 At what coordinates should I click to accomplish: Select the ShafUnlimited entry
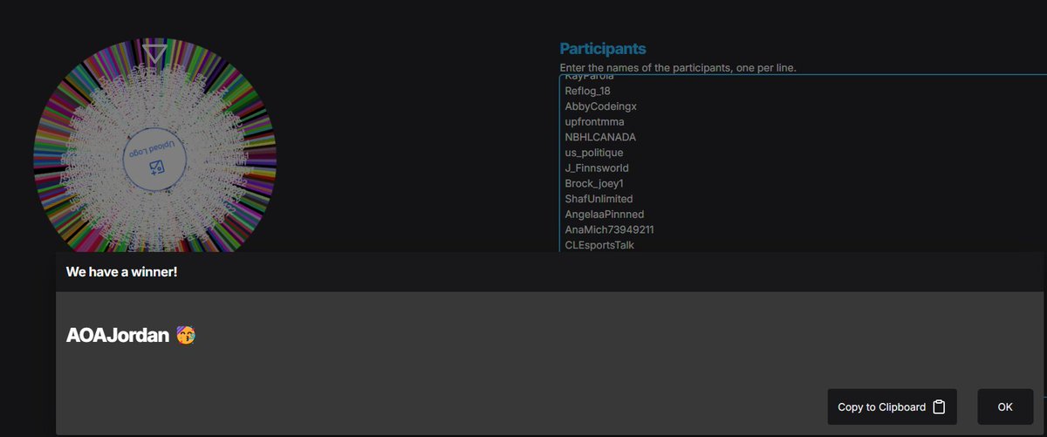click(x=599, y=199)
